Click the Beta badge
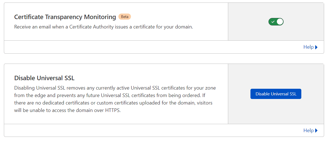Image resolution: width=328 pixels, height=141 pixels. pos(125,17)
